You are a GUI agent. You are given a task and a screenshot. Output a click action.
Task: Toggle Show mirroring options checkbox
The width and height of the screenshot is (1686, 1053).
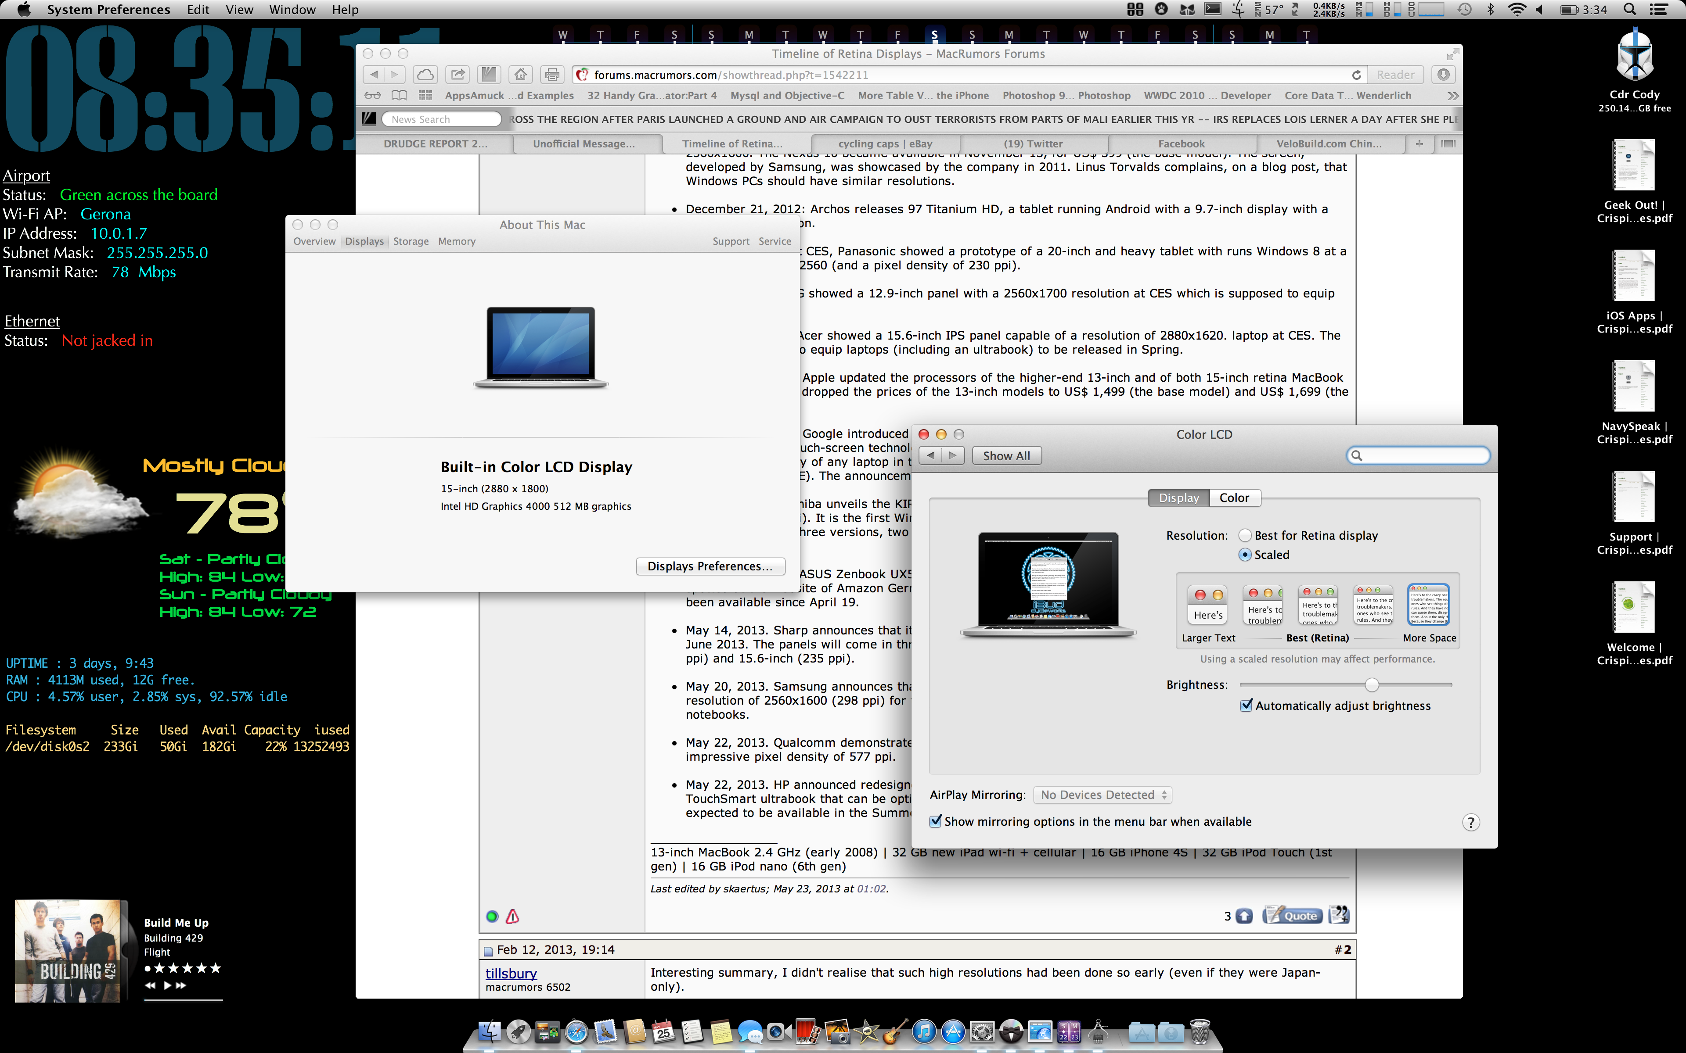[936, 821]
